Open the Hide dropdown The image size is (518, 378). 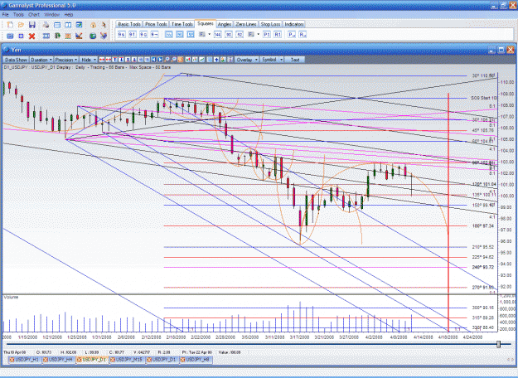pos(88,60)
